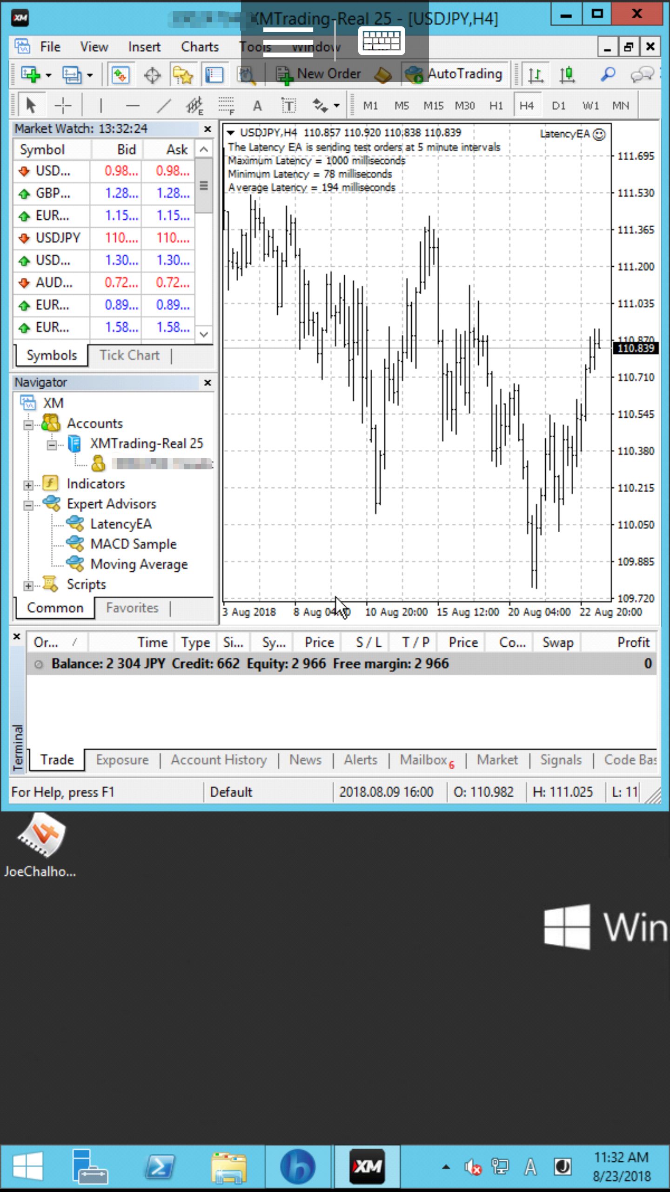
Task: Expand the Scripts tree node
Action: tap(28, 586)
